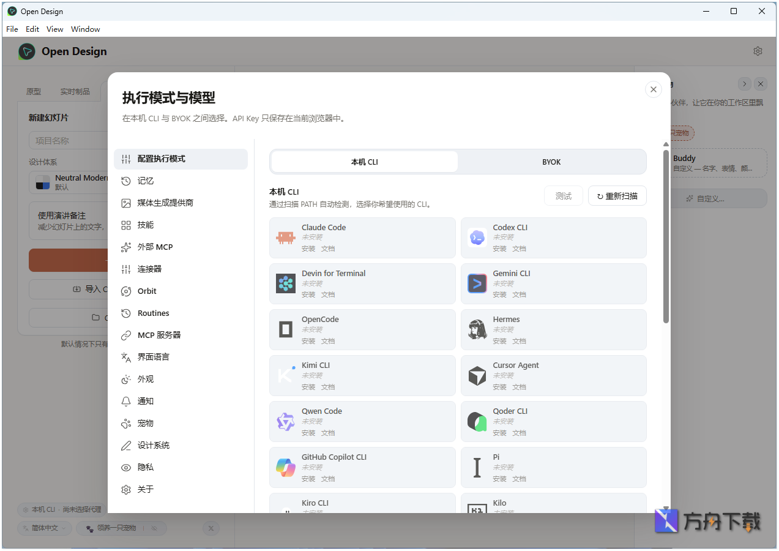
Task: Click the Routines clock icon
Action: click(x=126, y=313)
